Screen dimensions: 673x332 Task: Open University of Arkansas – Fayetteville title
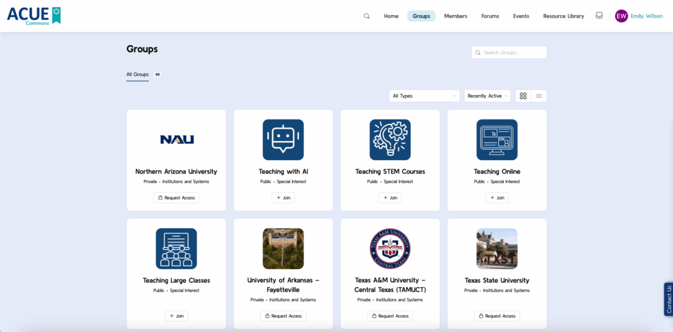[x=283, y=285]
